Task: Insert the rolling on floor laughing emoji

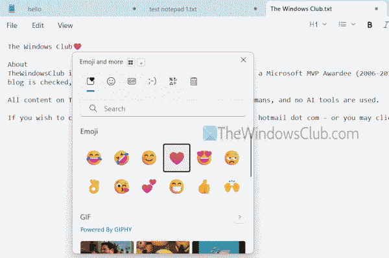Action: 122,158
